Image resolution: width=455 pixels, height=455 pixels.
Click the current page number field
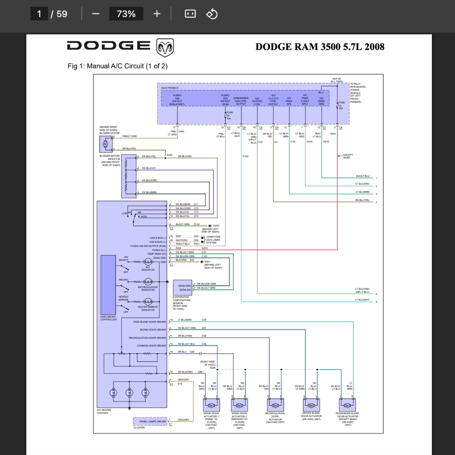(x=39, y=13)
